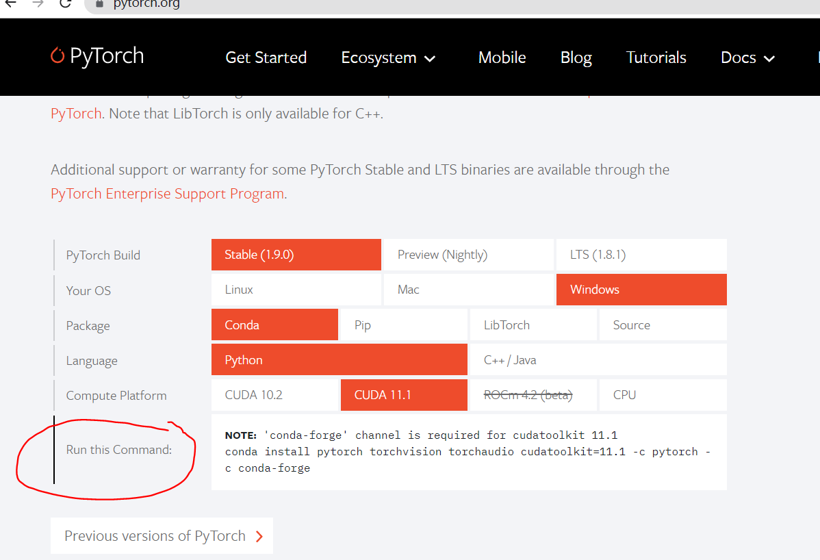This screenshot has width=820, height=560.
Task: Click the Compute Platform row label
Action: [116, 396]
